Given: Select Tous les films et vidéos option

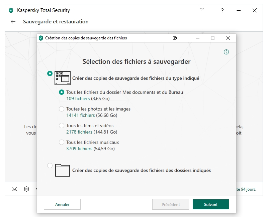Looking at the screenshot, I should coord(62,126).
